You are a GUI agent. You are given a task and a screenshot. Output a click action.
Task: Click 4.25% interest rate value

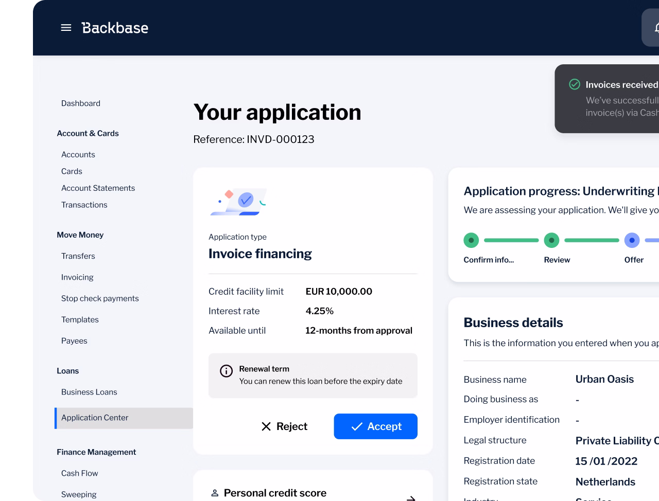coord(320,311)
